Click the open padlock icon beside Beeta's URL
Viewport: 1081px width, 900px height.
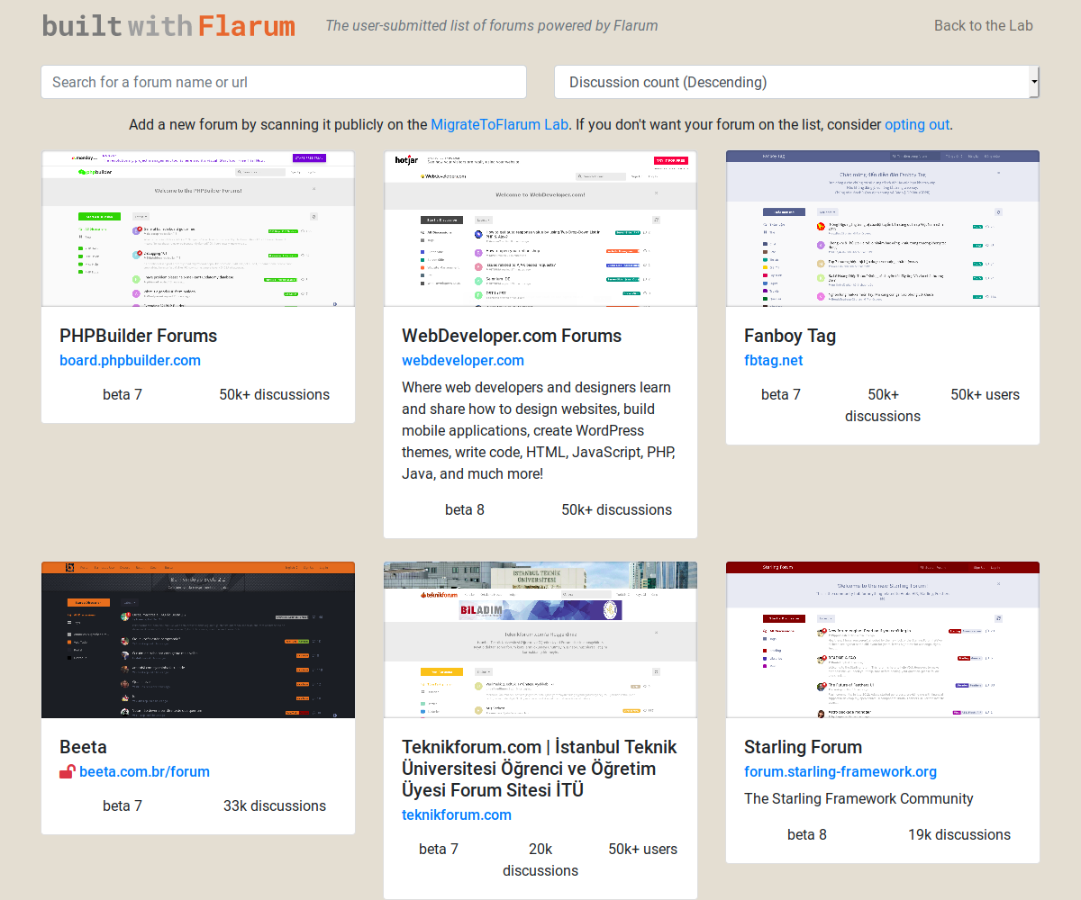(x=68, y=771)
